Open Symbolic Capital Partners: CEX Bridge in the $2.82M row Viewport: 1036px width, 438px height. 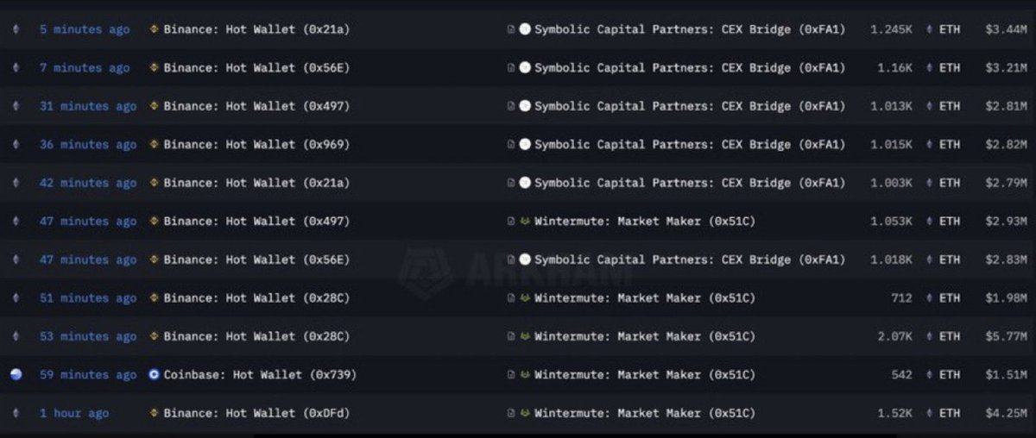690,145
